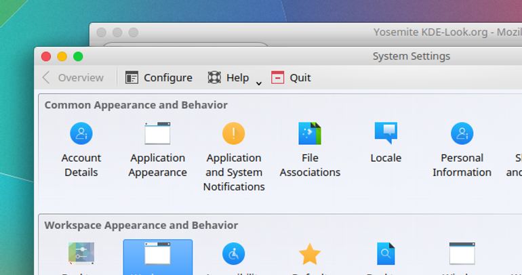This screenshot has width=522, height=275.
Task: Open the Help menu
Action: tap(228, 78)
